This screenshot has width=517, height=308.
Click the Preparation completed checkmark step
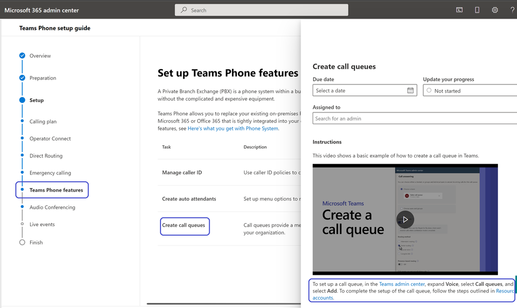click(x=22, y=78)
